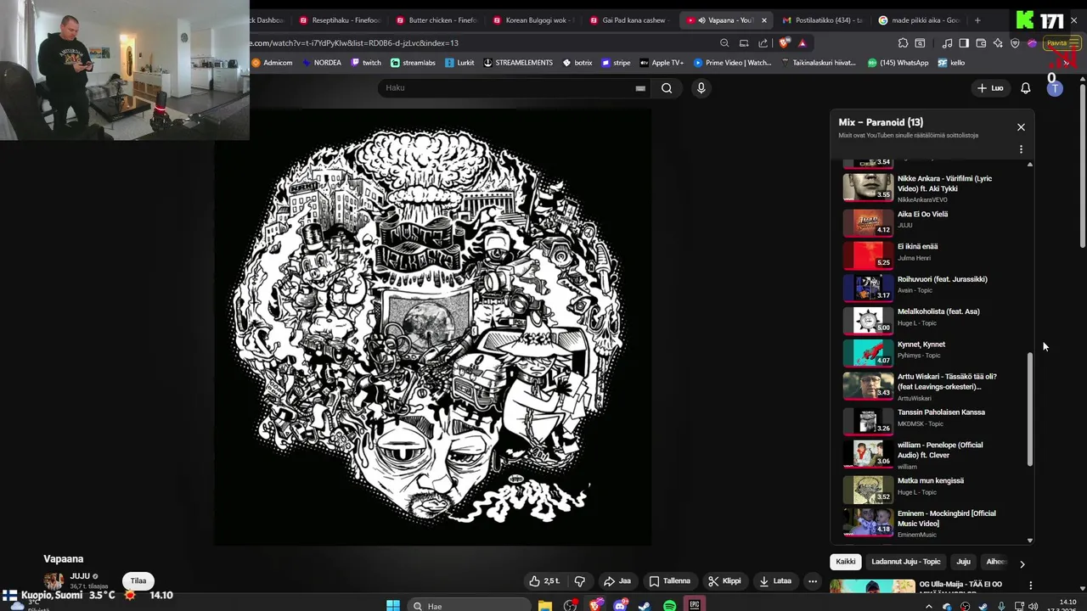Image resolution: width=1087 pixels, height=611 pixels.
Task: Show more filter chips with right arrow
Action: [x=1022, y=563]
